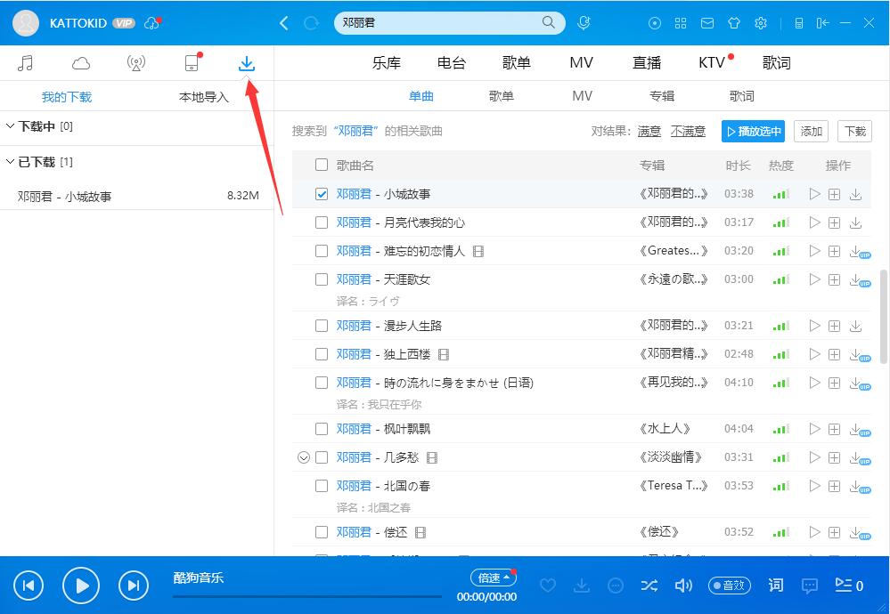The height and width of the screenshot is (614, 890).
Task: Toggle the select-all checkbox in list header
Action: pos(322,166)
